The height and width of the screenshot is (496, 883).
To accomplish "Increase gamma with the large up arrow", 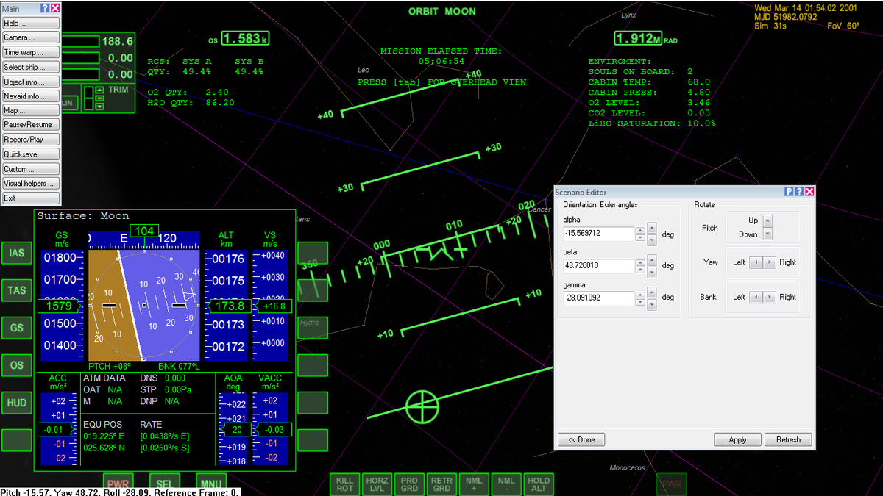I will tap(652, 292).
